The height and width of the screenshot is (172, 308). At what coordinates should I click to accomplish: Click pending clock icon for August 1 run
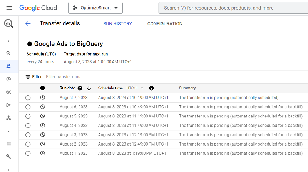click(43, 153)
